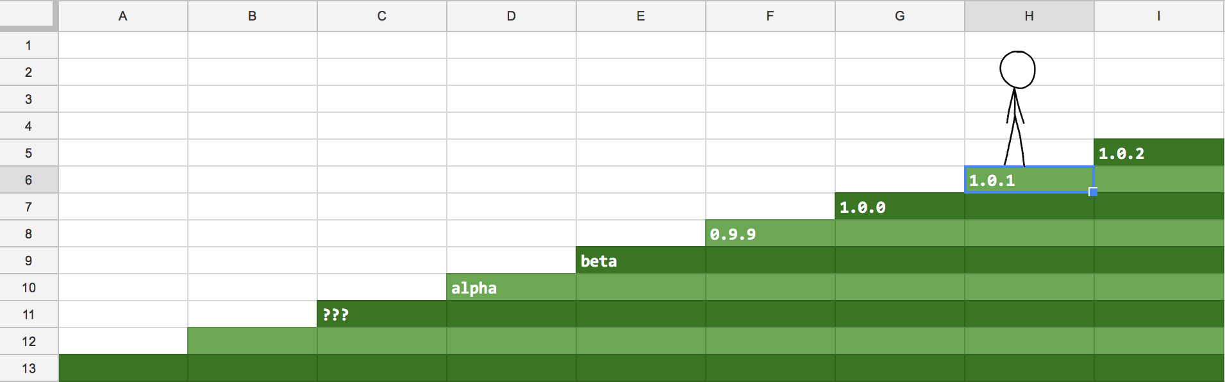Image resolution: width=1225 pixels, height=382 pixels.
Task: Select row 13 header
Action: [x=29, y=369]
